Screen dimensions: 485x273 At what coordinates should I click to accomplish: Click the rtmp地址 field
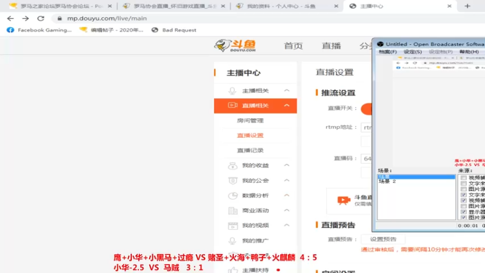(x=367, y=127)
